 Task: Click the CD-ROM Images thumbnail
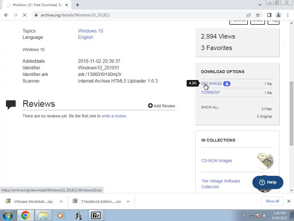265,161
